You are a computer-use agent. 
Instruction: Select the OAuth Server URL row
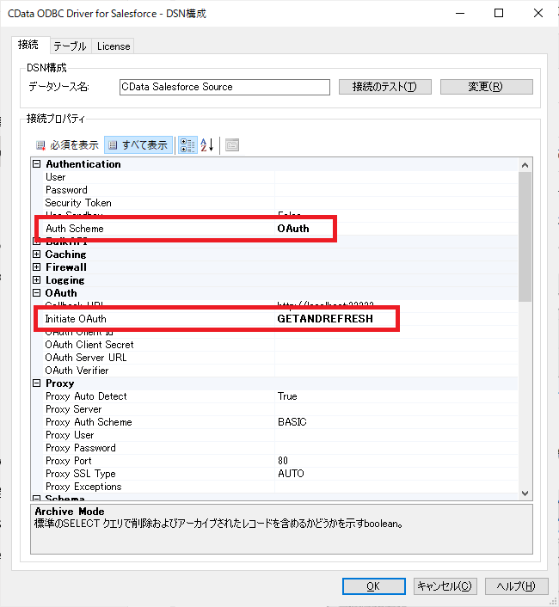pyautogui.click(x=280, y=358)
